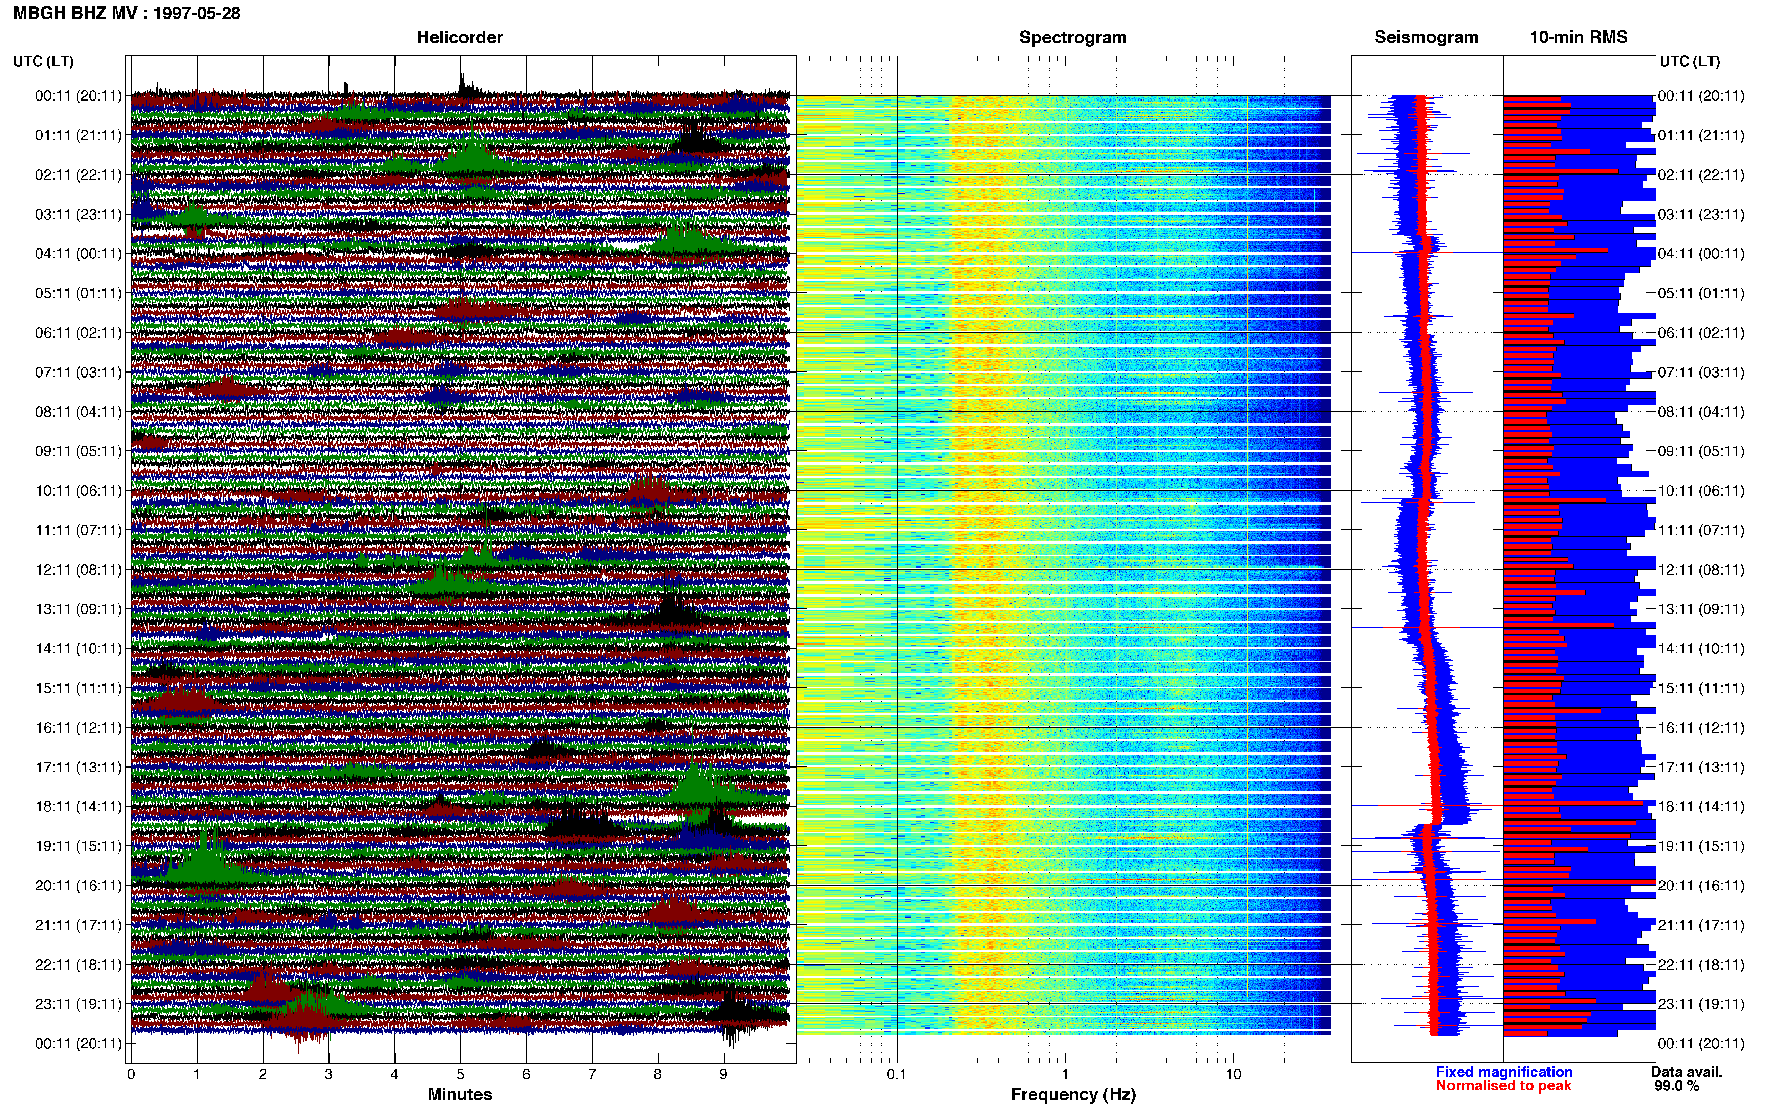
Task: Click the '10' frequency tick label
Action: click(1233, 1074)
